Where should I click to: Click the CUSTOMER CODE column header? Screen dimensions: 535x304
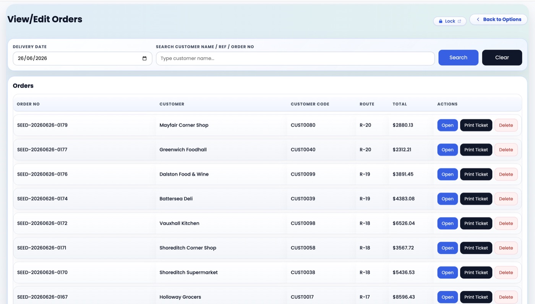pos(310,104)
